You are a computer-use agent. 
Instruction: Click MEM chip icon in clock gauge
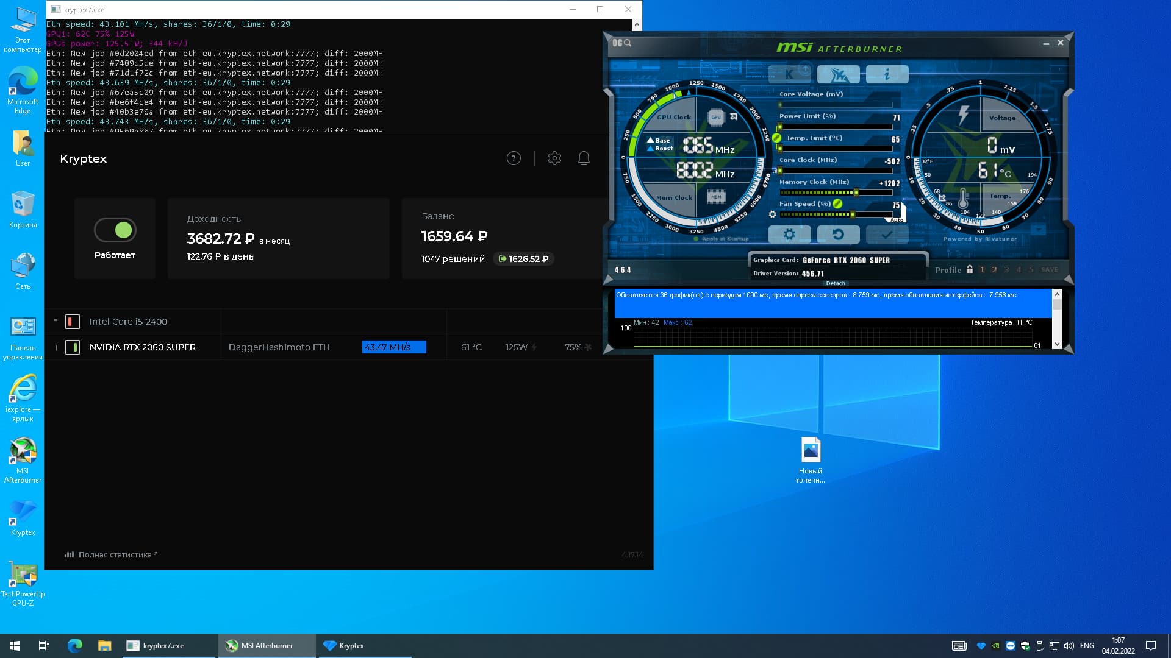point(716,197)
